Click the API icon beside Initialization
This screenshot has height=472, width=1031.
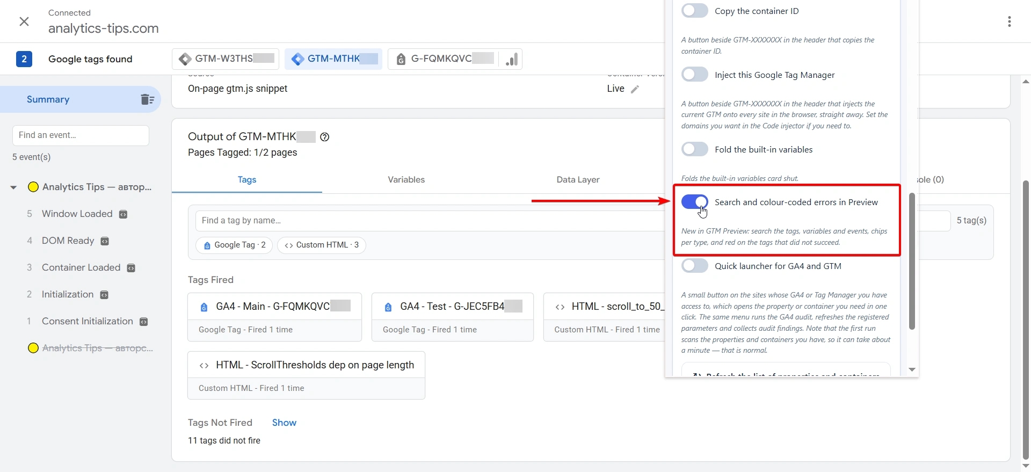click(x=104, y=295)
